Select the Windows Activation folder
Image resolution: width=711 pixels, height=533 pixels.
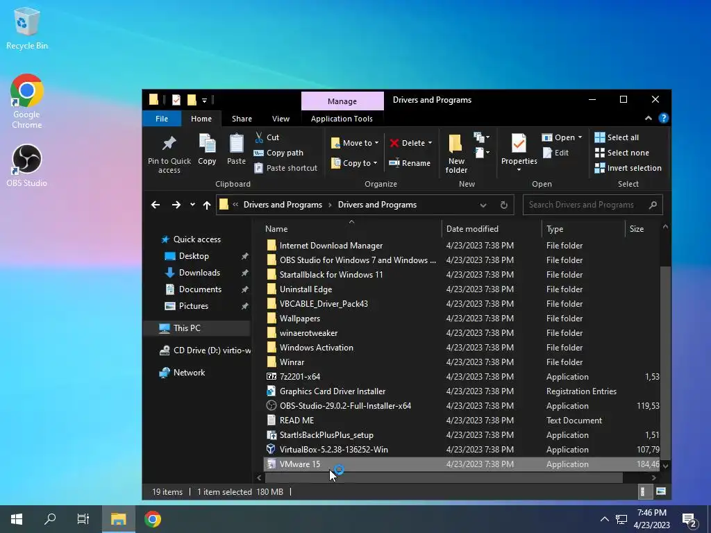317,348
